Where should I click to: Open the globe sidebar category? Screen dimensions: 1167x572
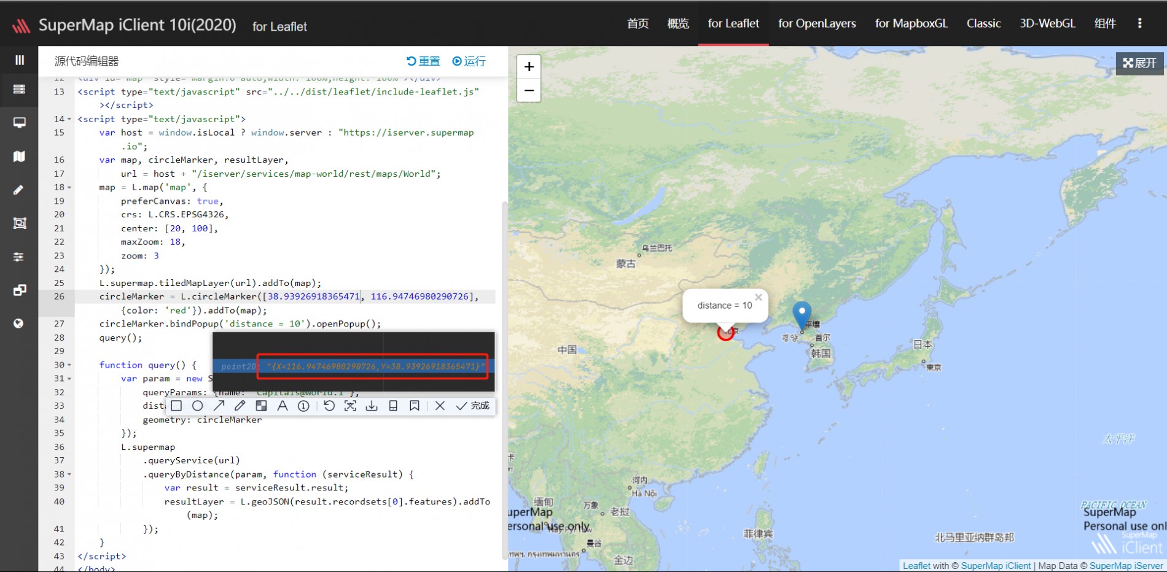pyautogui.click(x=19, y=323)
